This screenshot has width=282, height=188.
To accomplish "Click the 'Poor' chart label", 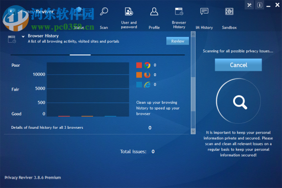I will tap(16, 65).
